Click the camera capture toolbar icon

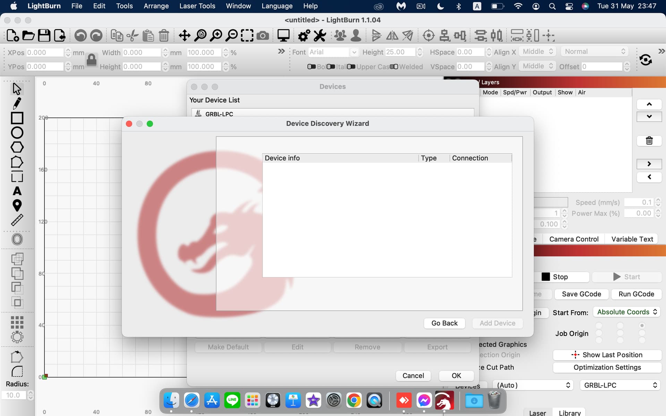click(x=263, y=35)
